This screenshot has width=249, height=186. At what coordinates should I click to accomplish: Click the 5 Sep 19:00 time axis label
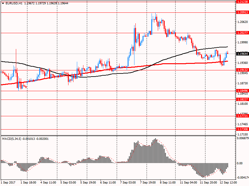coord(88,183)
